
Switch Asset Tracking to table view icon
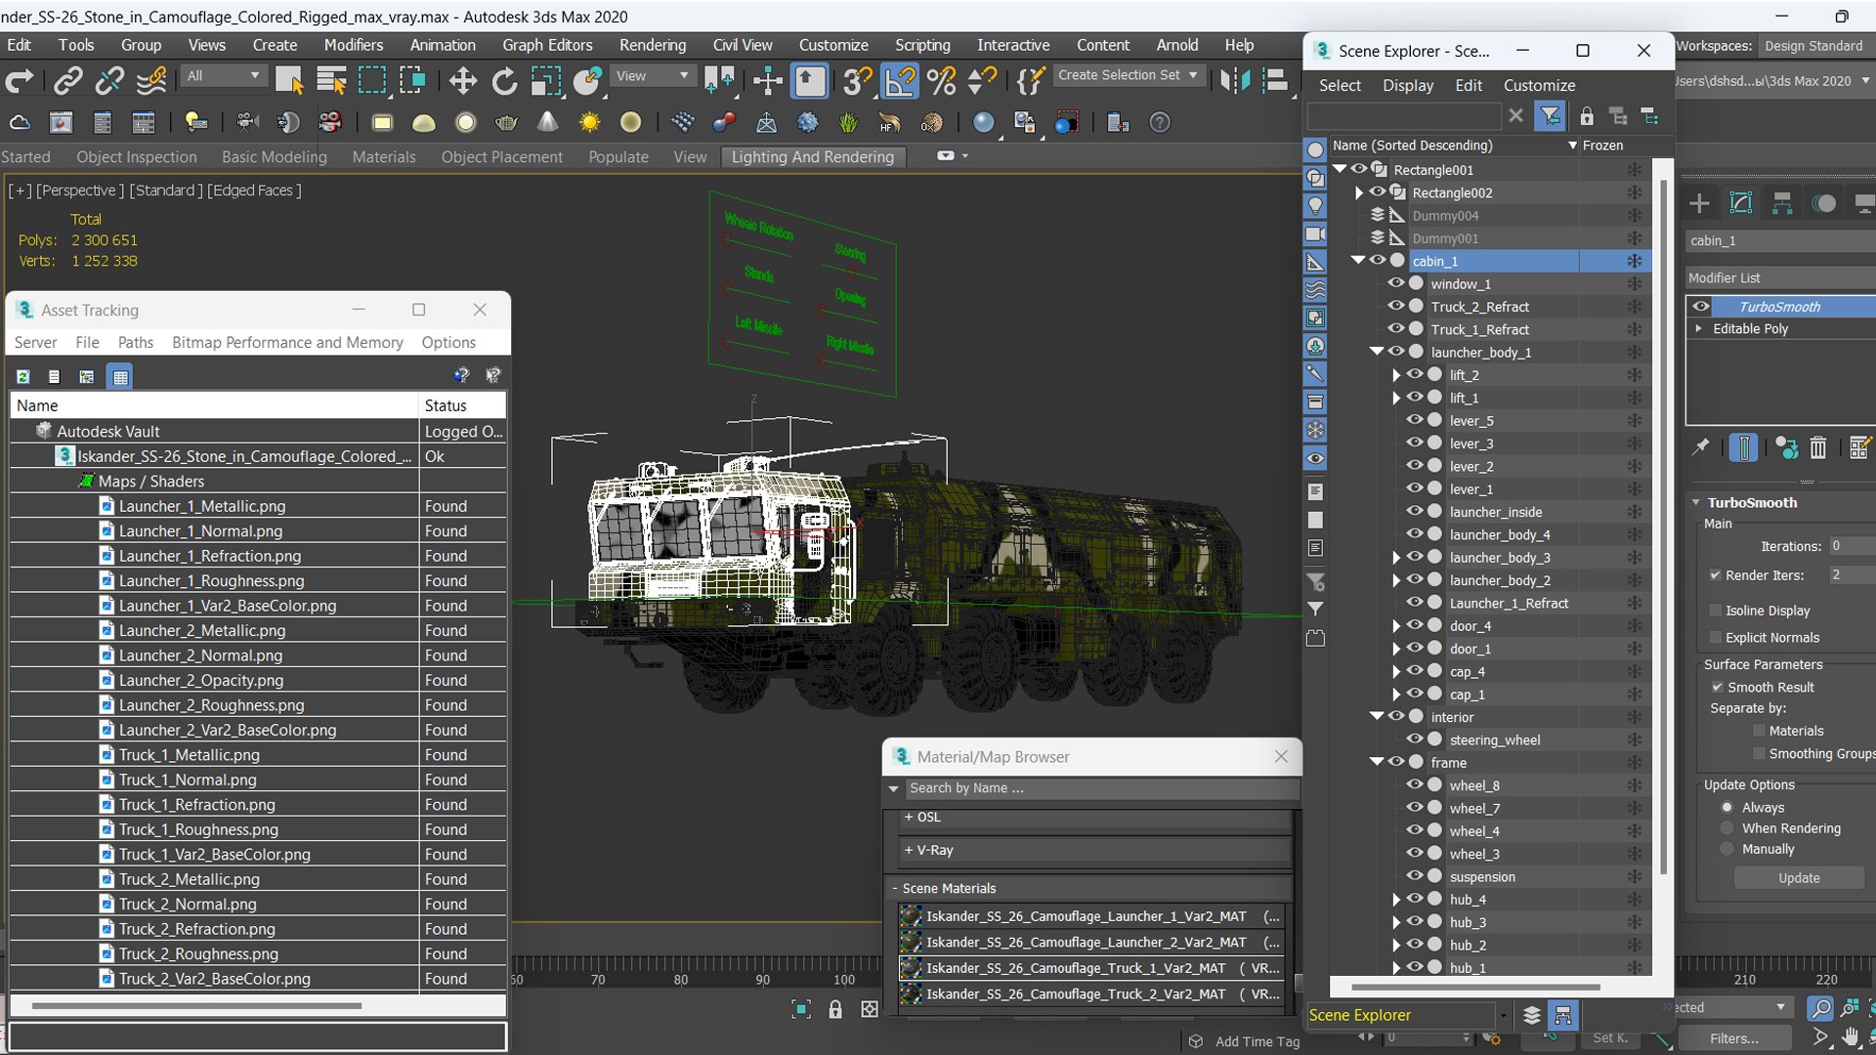pos(120,376)
